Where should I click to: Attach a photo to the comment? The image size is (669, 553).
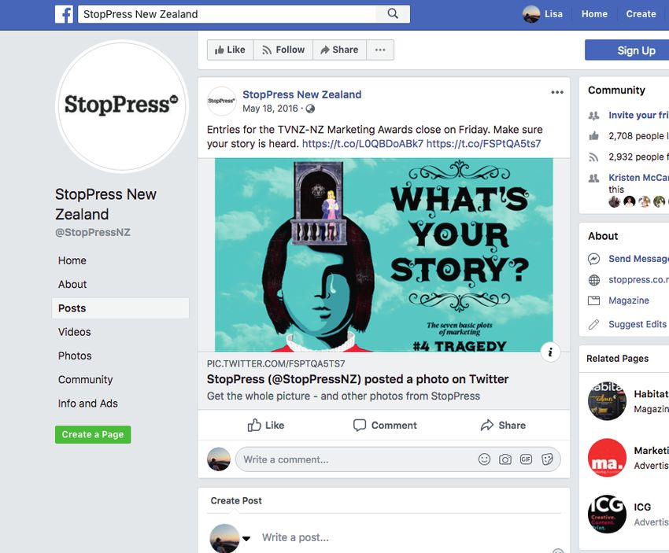tap(505, 459)
